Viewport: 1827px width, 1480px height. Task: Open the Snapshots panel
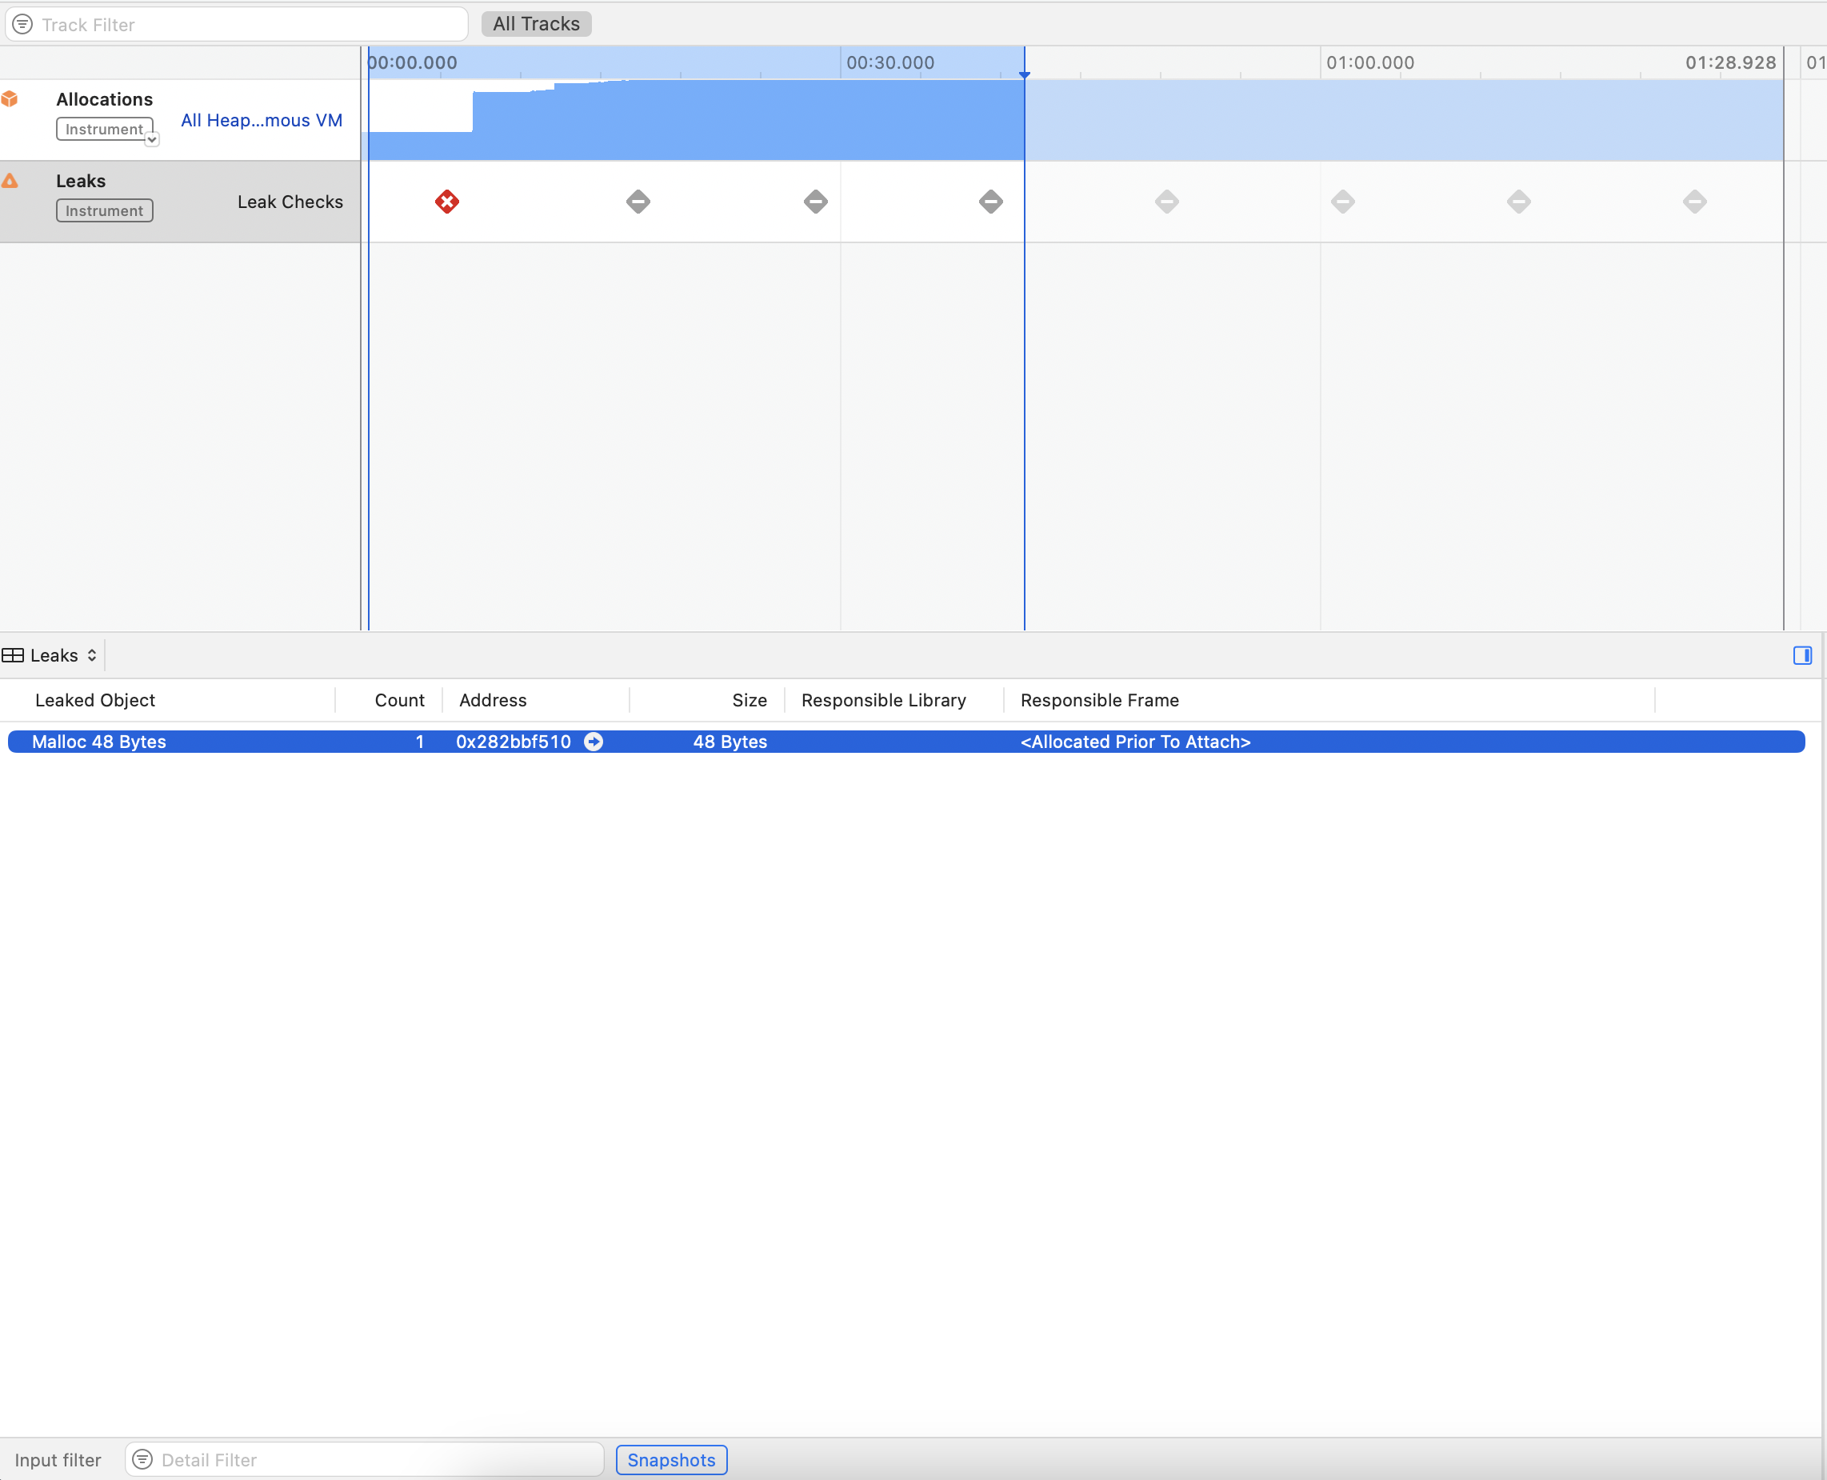670,1459
